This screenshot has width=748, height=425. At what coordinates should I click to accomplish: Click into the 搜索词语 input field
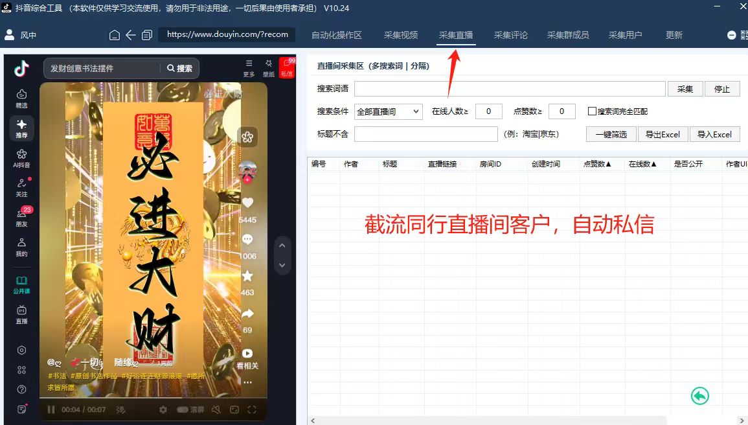point(510,89)
